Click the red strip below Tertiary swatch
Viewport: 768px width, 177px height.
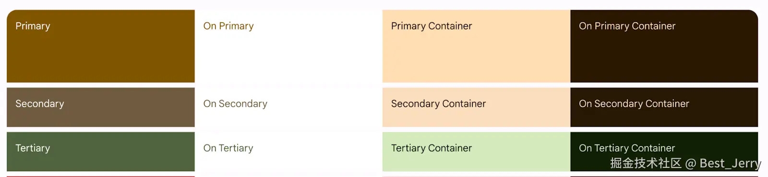pos(101,176)
